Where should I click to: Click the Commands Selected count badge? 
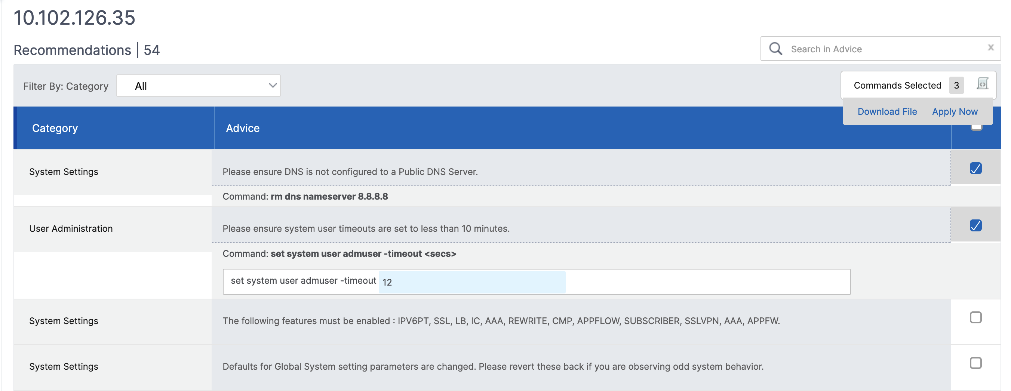pos(956,85)
